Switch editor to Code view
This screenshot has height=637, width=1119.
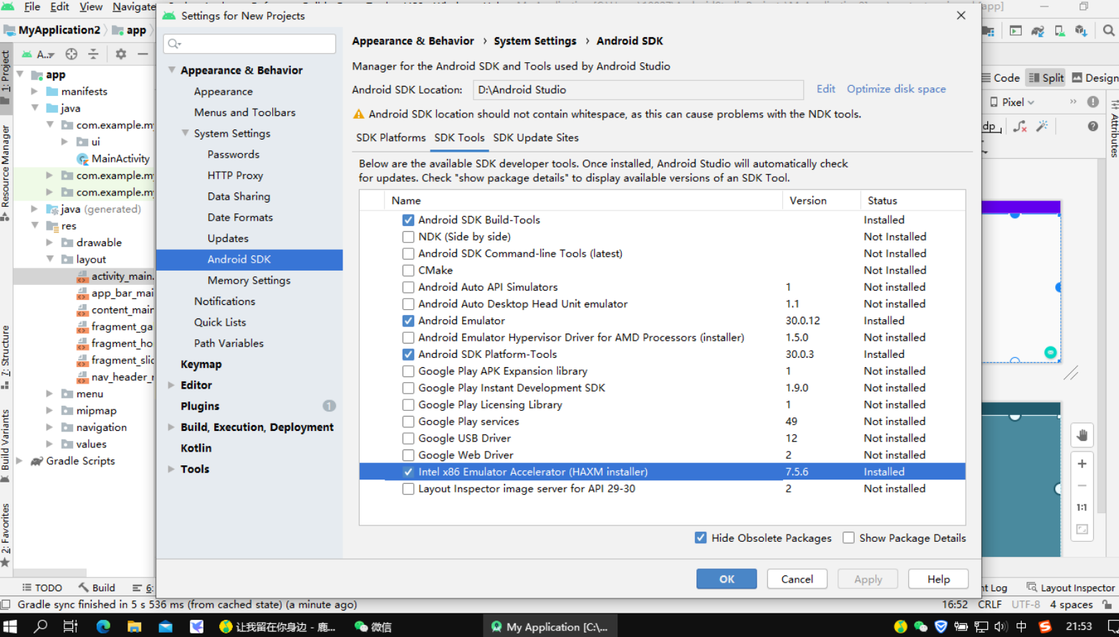coord(1001,78)
